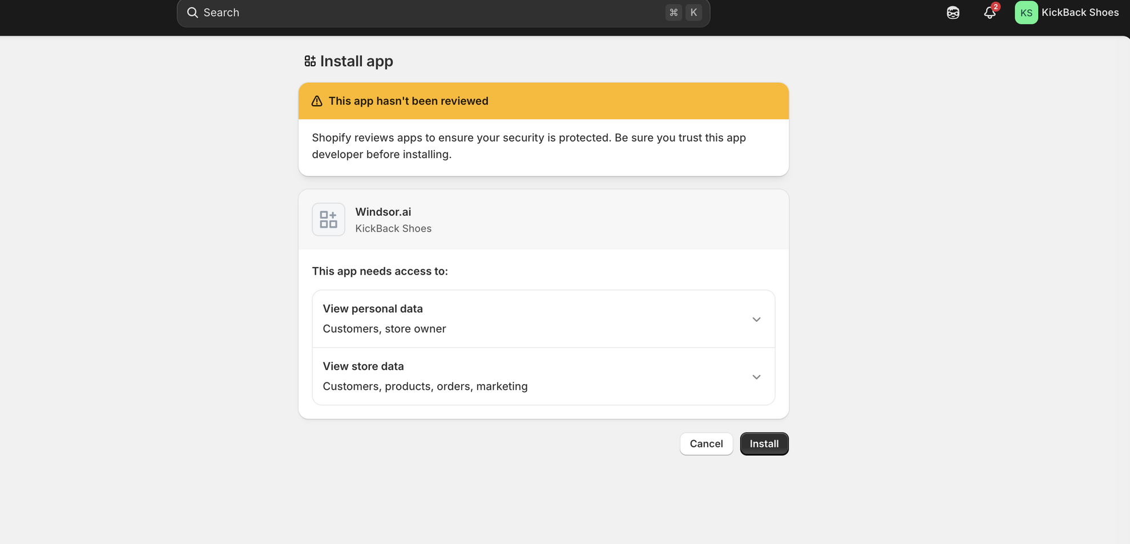Open the Sidekick assistant
1130x544 pixels.
(953, 12)
